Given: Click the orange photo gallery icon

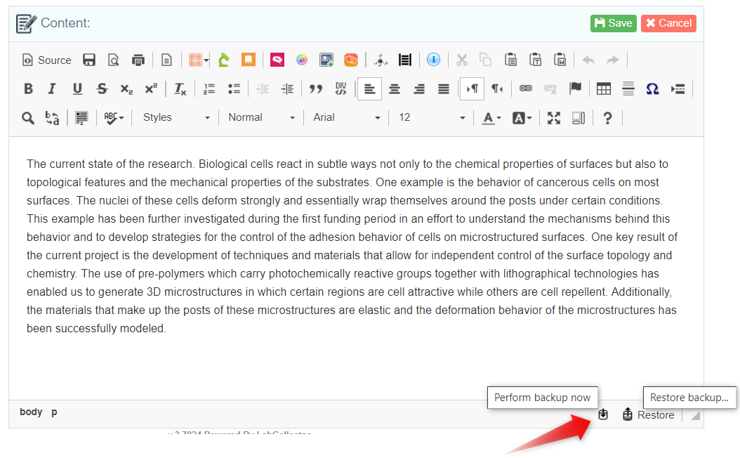Looking at the screenshot, I should [x=350, y=60].
